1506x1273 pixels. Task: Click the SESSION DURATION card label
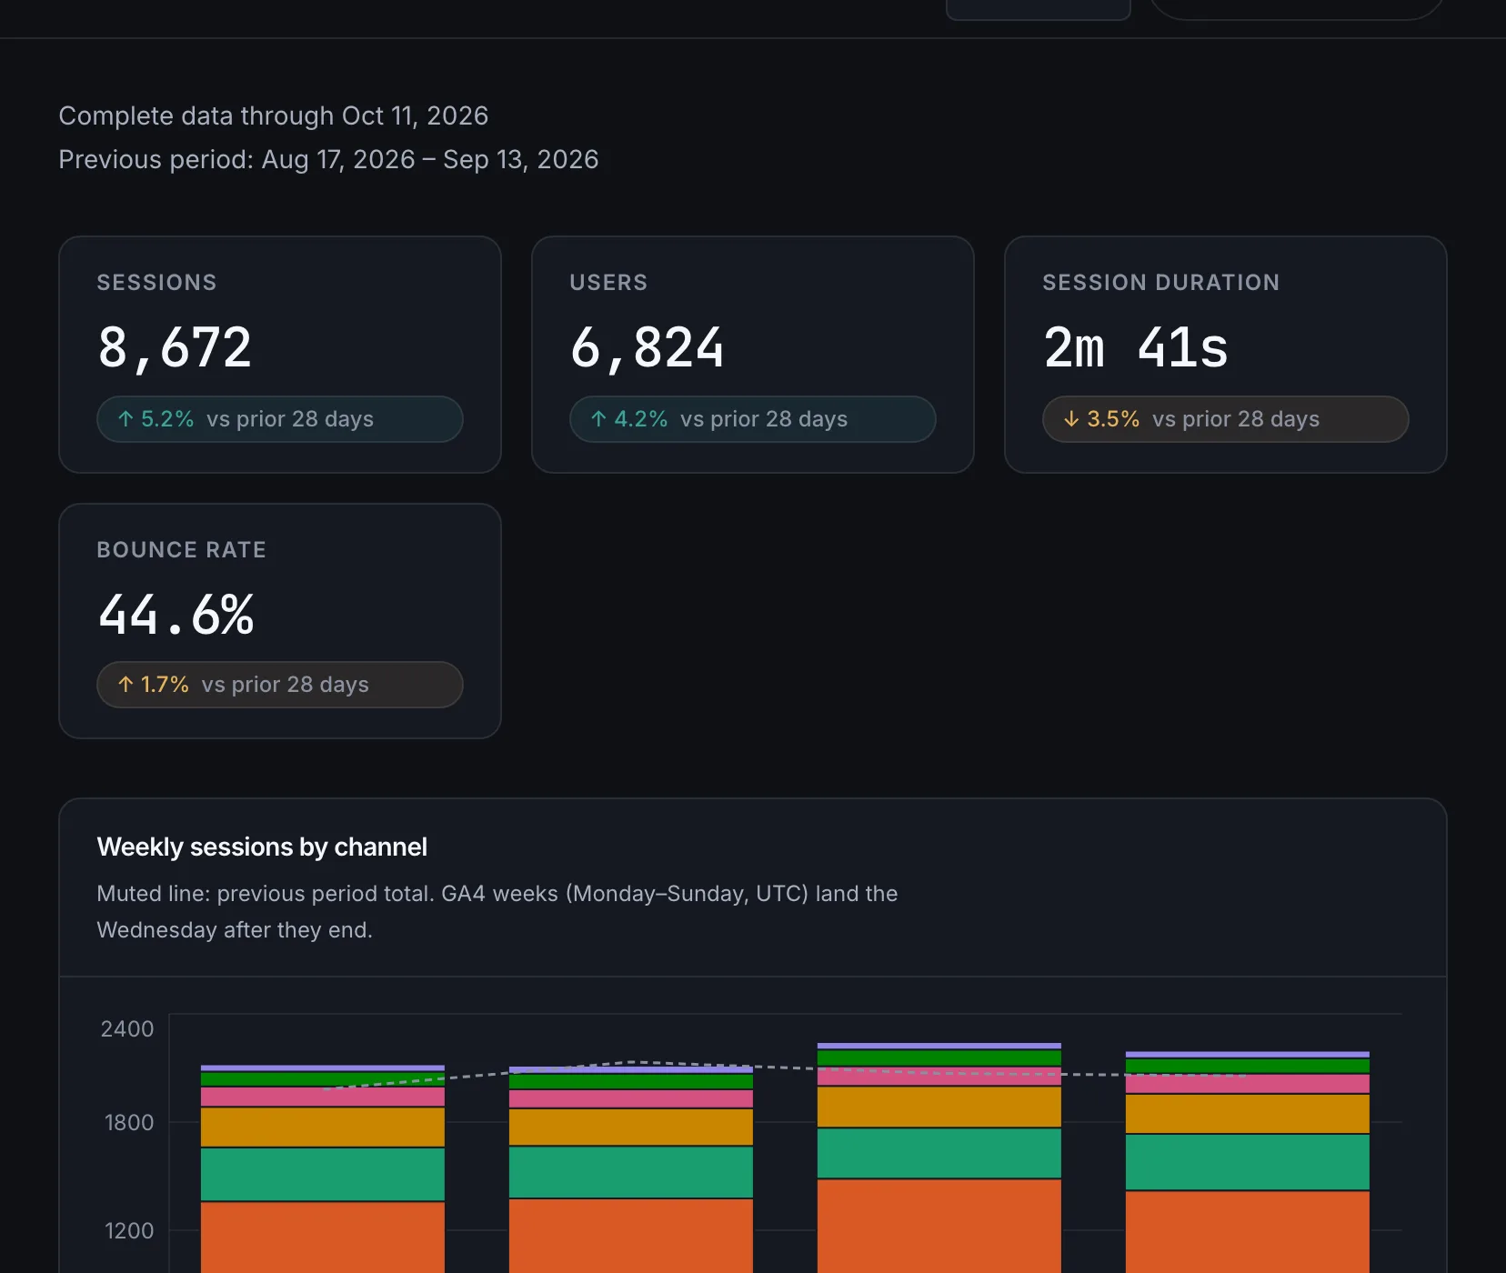(x=1161, y=283)
